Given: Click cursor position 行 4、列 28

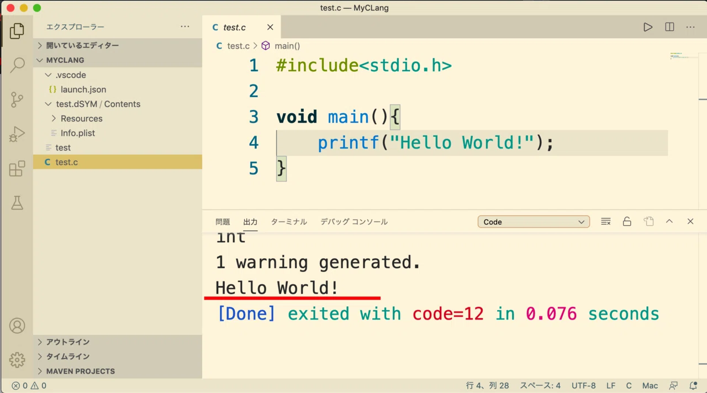Looking at the screenshot, I should click(488, 386).
